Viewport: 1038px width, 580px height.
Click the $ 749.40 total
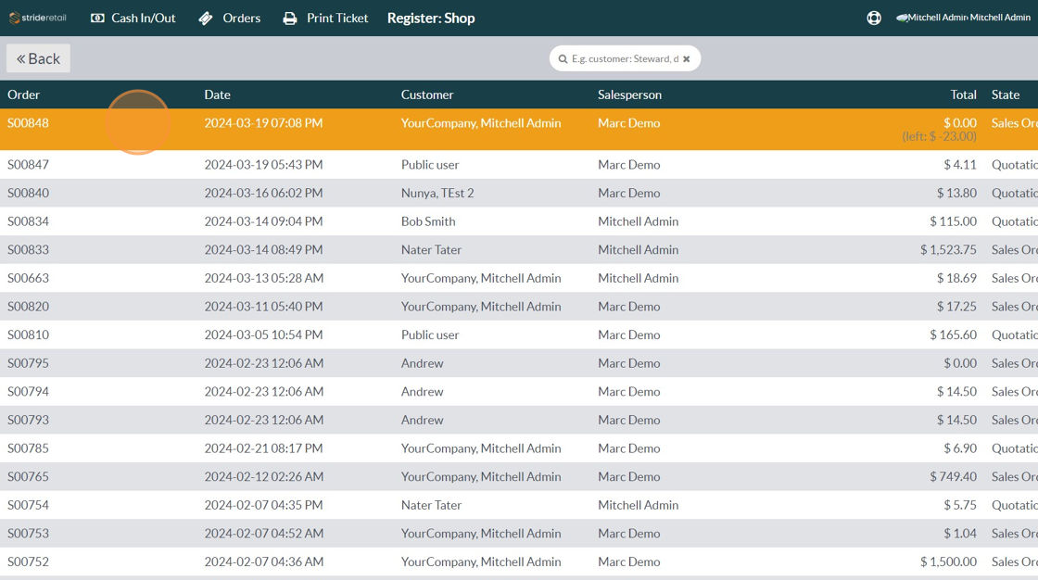pyautogui.click(x=953, y=477)
